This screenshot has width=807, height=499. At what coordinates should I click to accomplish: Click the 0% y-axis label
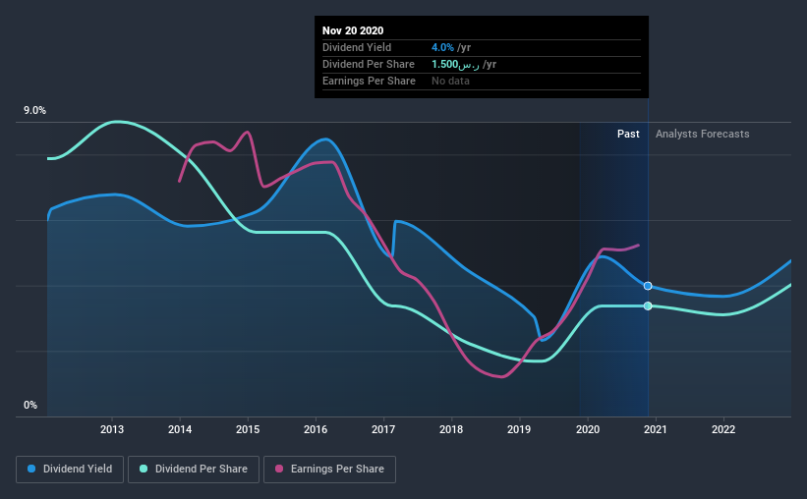[x=30, y=406]
